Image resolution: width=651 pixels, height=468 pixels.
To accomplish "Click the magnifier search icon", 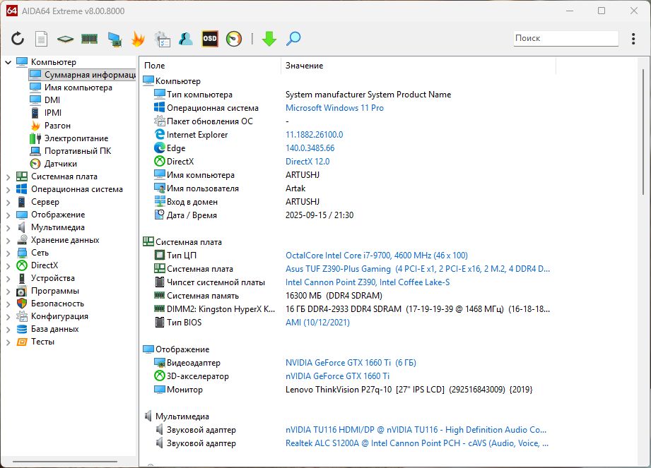I will pyautogui.click(x=293, y=39).
